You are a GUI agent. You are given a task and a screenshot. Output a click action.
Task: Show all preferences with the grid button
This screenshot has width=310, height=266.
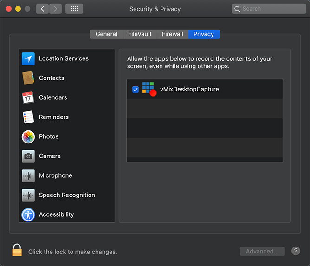coord(74,9)
